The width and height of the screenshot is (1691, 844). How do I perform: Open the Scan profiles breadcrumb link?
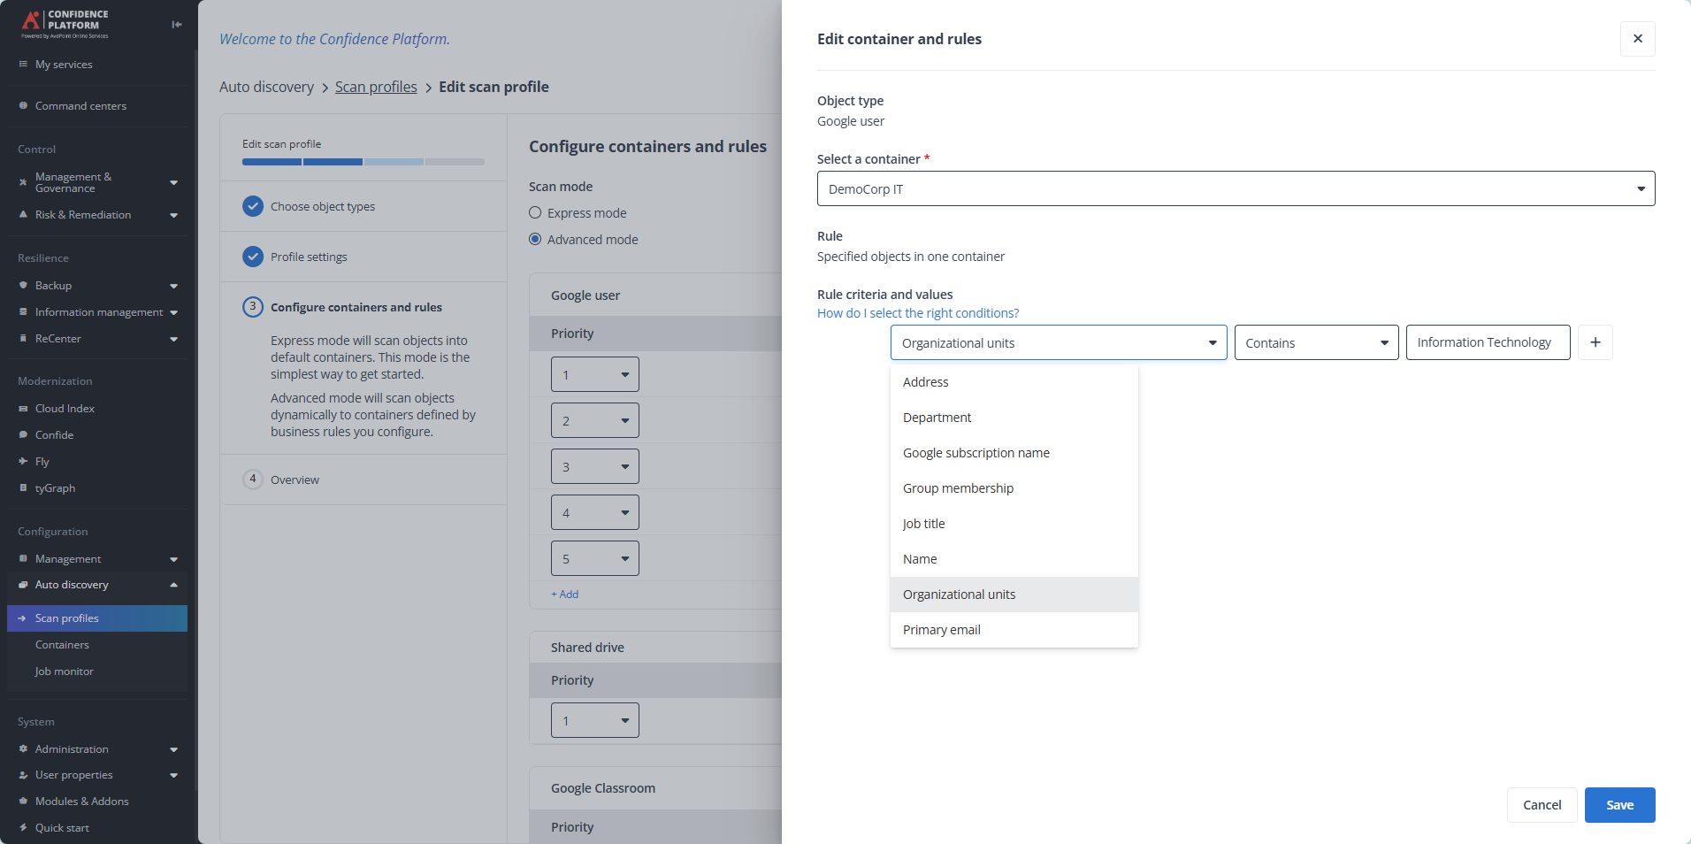(375, 87)
